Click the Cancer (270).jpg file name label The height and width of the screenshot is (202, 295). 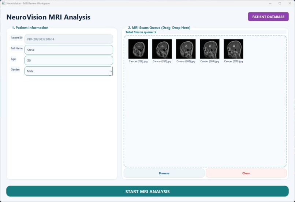click(x=234, y=61)
